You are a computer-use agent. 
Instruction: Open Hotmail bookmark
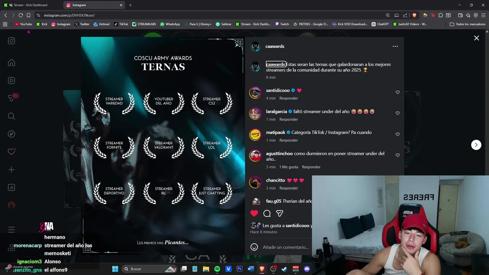coord(102,24)
